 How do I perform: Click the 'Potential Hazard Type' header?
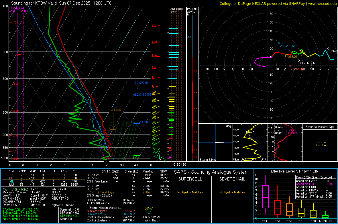320,127
